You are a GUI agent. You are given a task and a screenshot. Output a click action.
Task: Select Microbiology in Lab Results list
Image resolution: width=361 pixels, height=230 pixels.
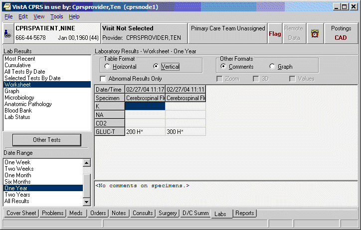click(20, 98)
